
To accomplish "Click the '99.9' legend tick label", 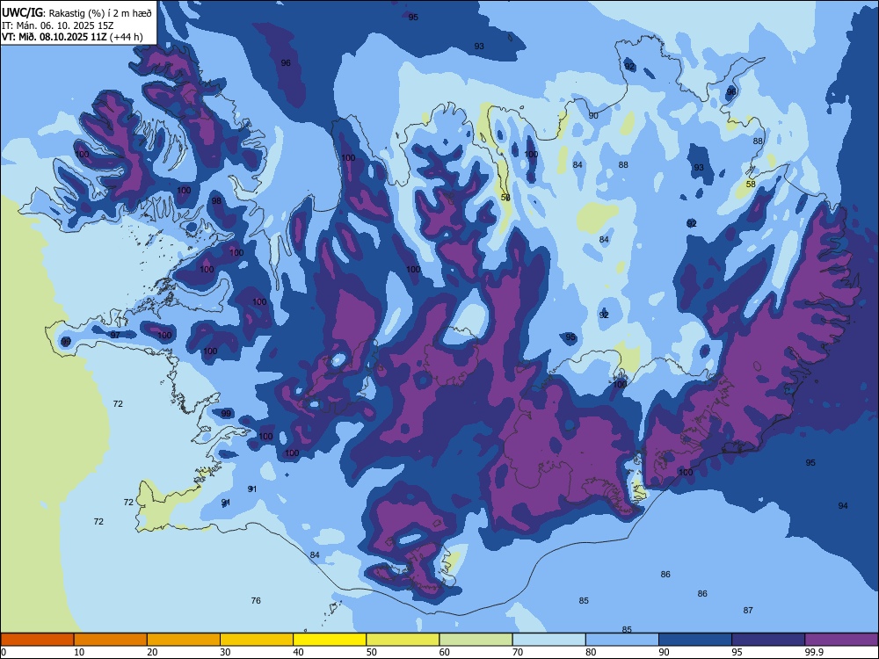I will (x=813, y=652).
